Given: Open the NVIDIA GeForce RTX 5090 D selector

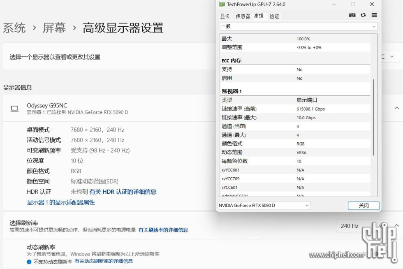Looking at the screenshot, I should (264, 206).
